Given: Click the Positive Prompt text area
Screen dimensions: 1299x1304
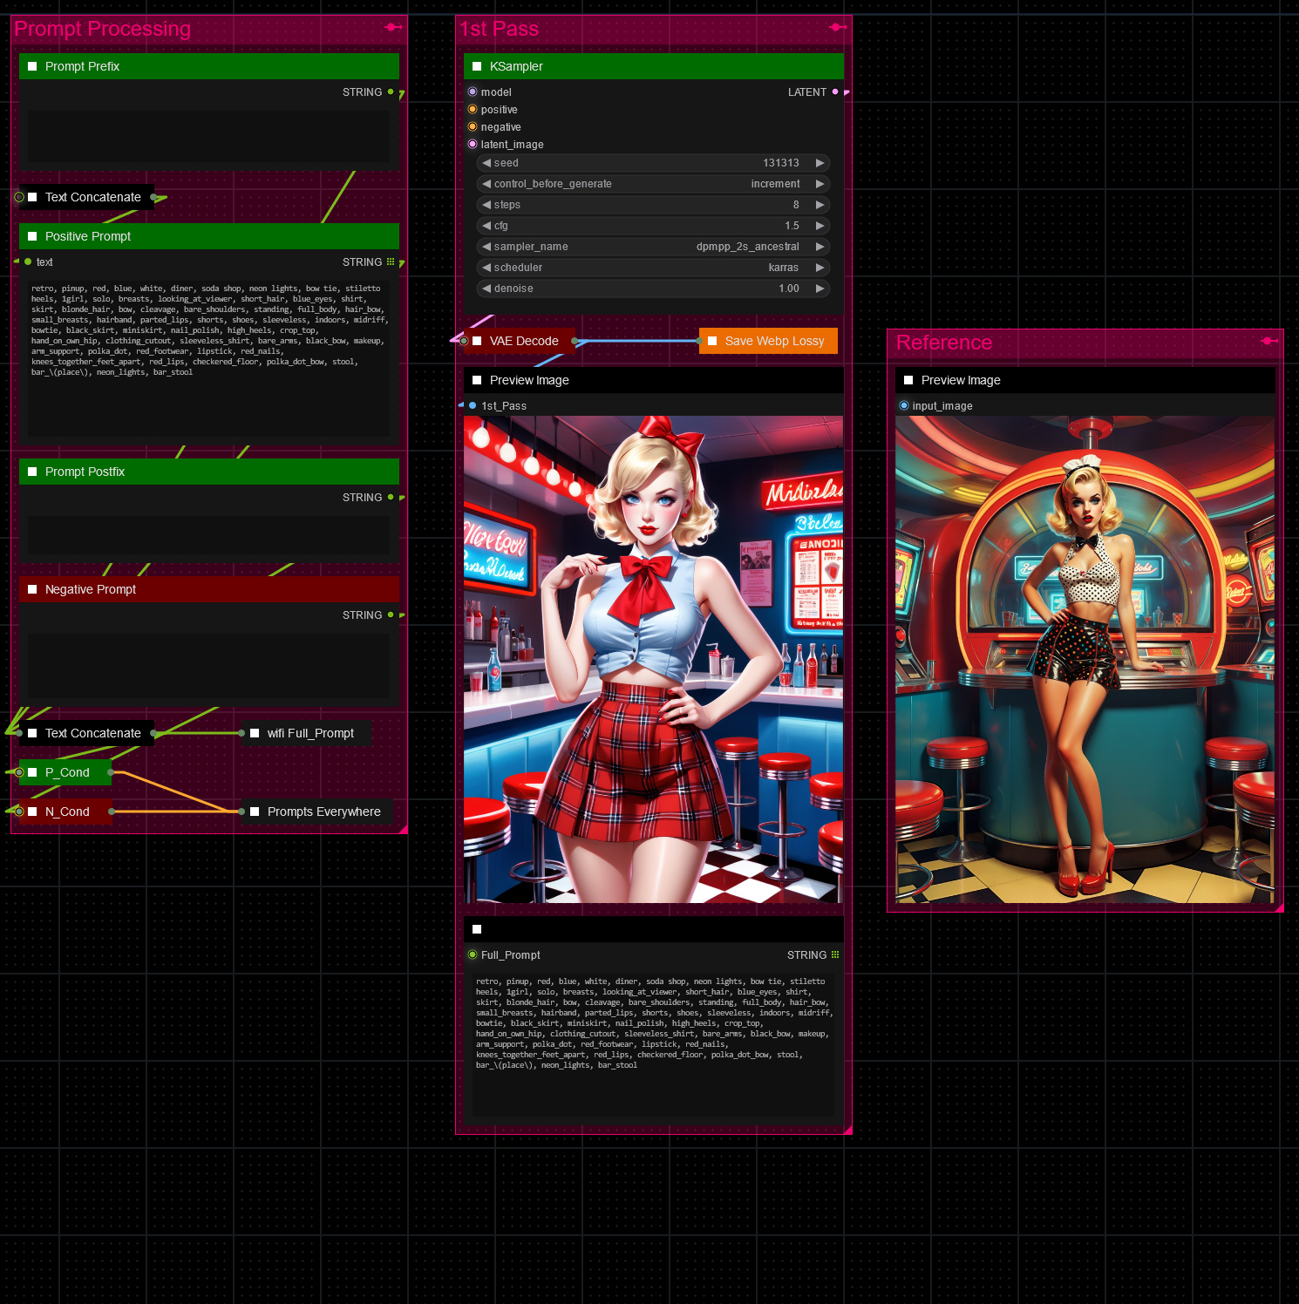Looking at the screenshot, I should tap(209, 357).
